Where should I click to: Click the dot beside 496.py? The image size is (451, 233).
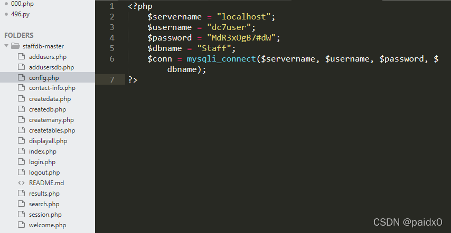point(6,14)
